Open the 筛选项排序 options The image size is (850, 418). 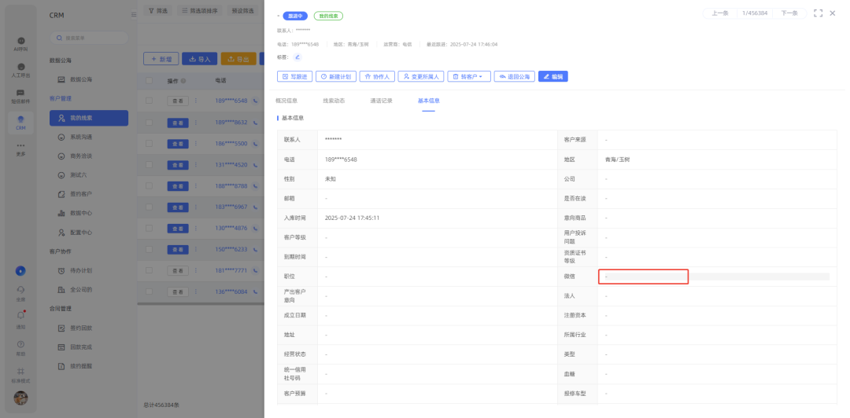pyautogui.click(x=200, y=10)
